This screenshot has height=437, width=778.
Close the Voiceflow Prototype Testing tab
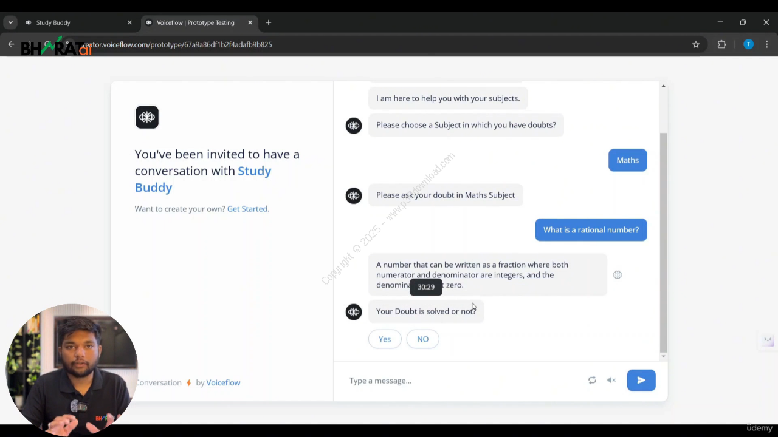pyautogui.click(x=250, y=22)
